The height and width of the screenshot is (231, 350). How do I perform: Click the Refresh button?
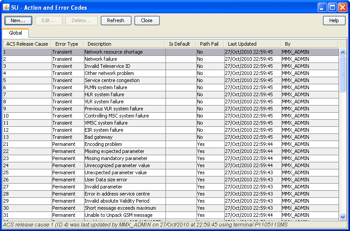pyautogui.click(x=116, y=20)
